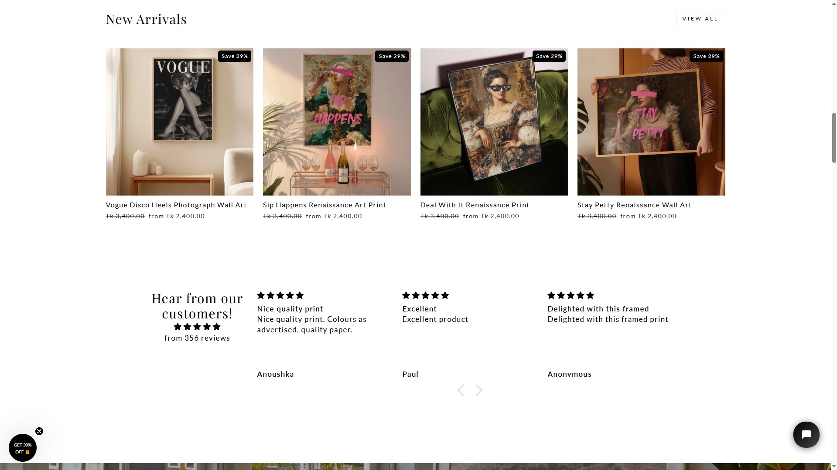
Task: Click Save 29% badge on Vogue poster
Action: click(234, 56)
